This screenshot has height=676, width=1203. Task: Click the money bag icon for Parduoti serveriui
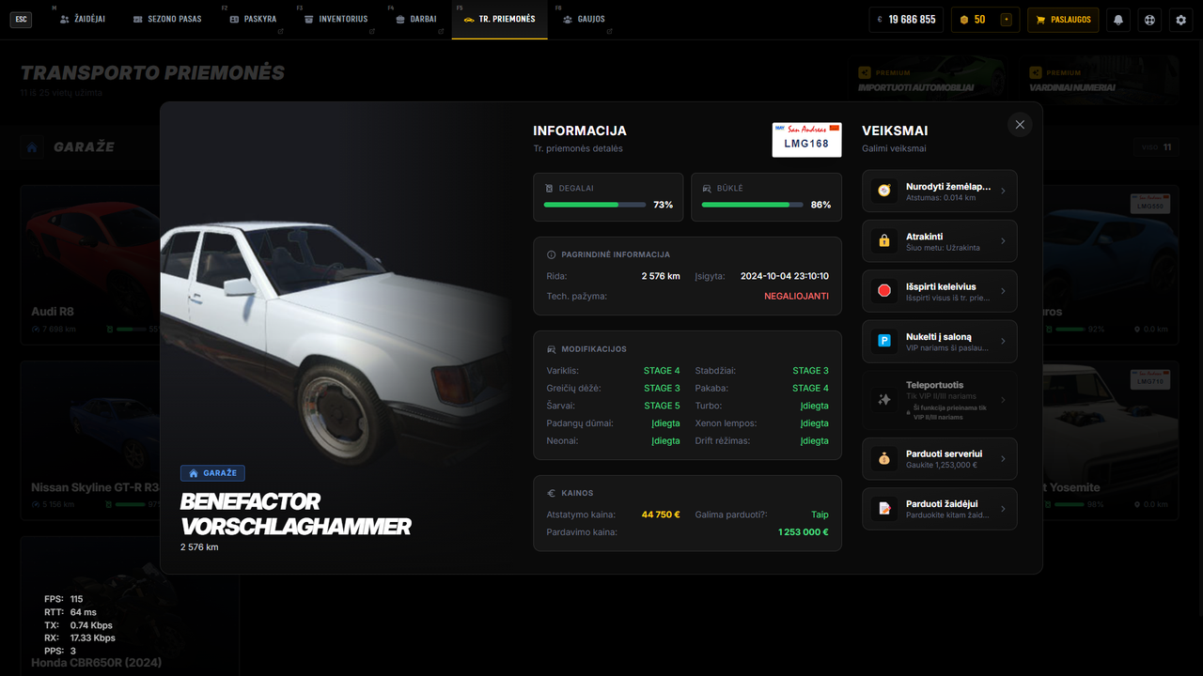tap(884, 459)
